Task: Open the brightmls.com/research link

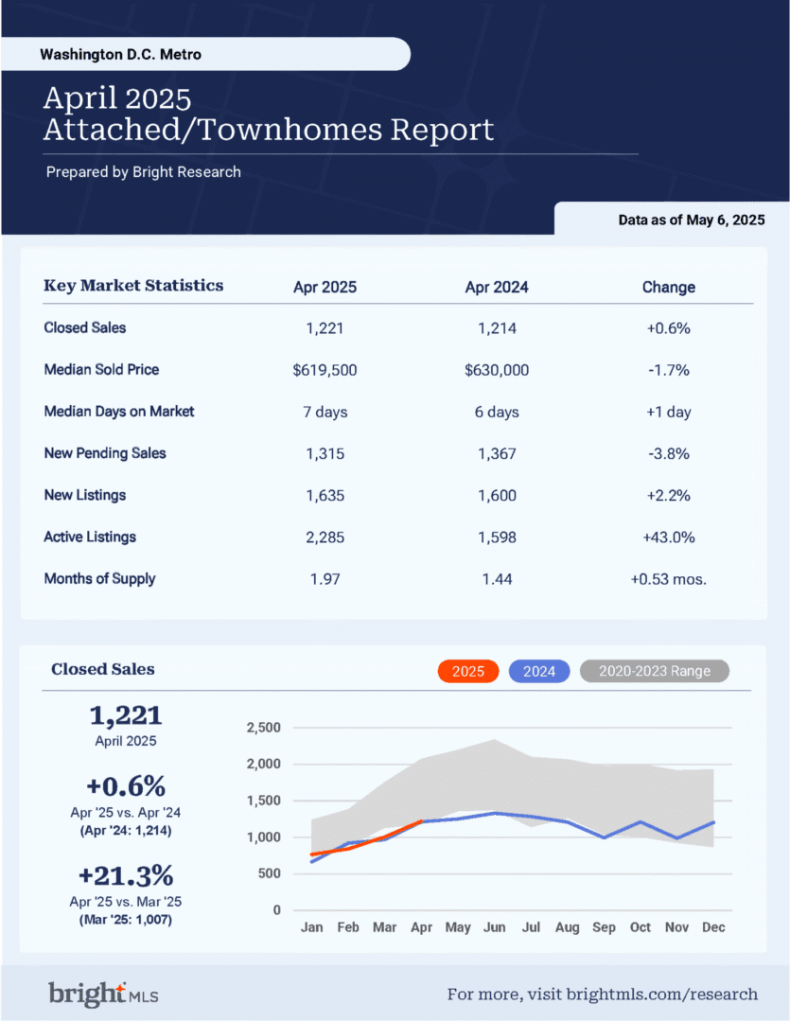Action: pos(661,994)
